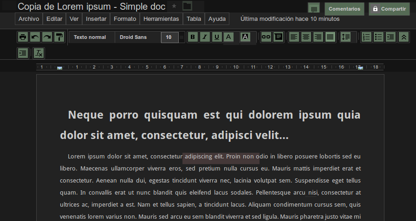Select the paint format tool
This screenshot has width=416, height=221.
coord(59,37)
